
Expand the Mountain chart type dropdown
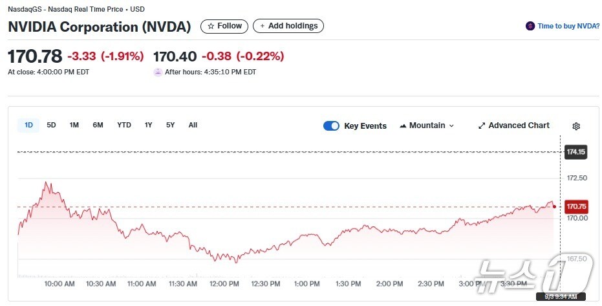[x=451, y=126]
